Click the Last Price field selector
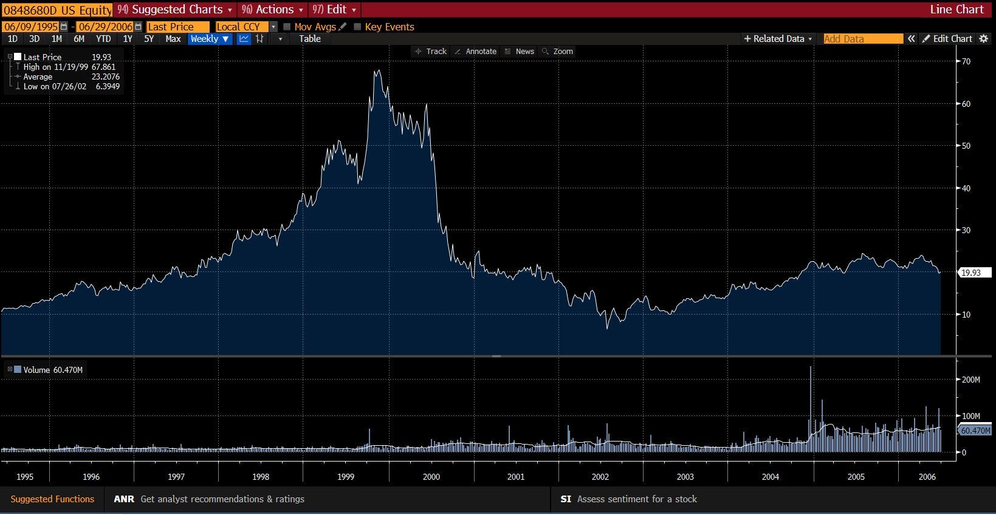This screenshot has height=515, width=996. pos(177,27)
